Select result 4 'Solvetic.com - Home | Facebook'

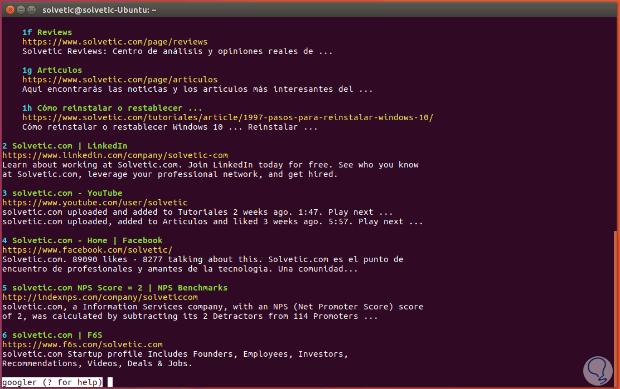coord(83,240)
